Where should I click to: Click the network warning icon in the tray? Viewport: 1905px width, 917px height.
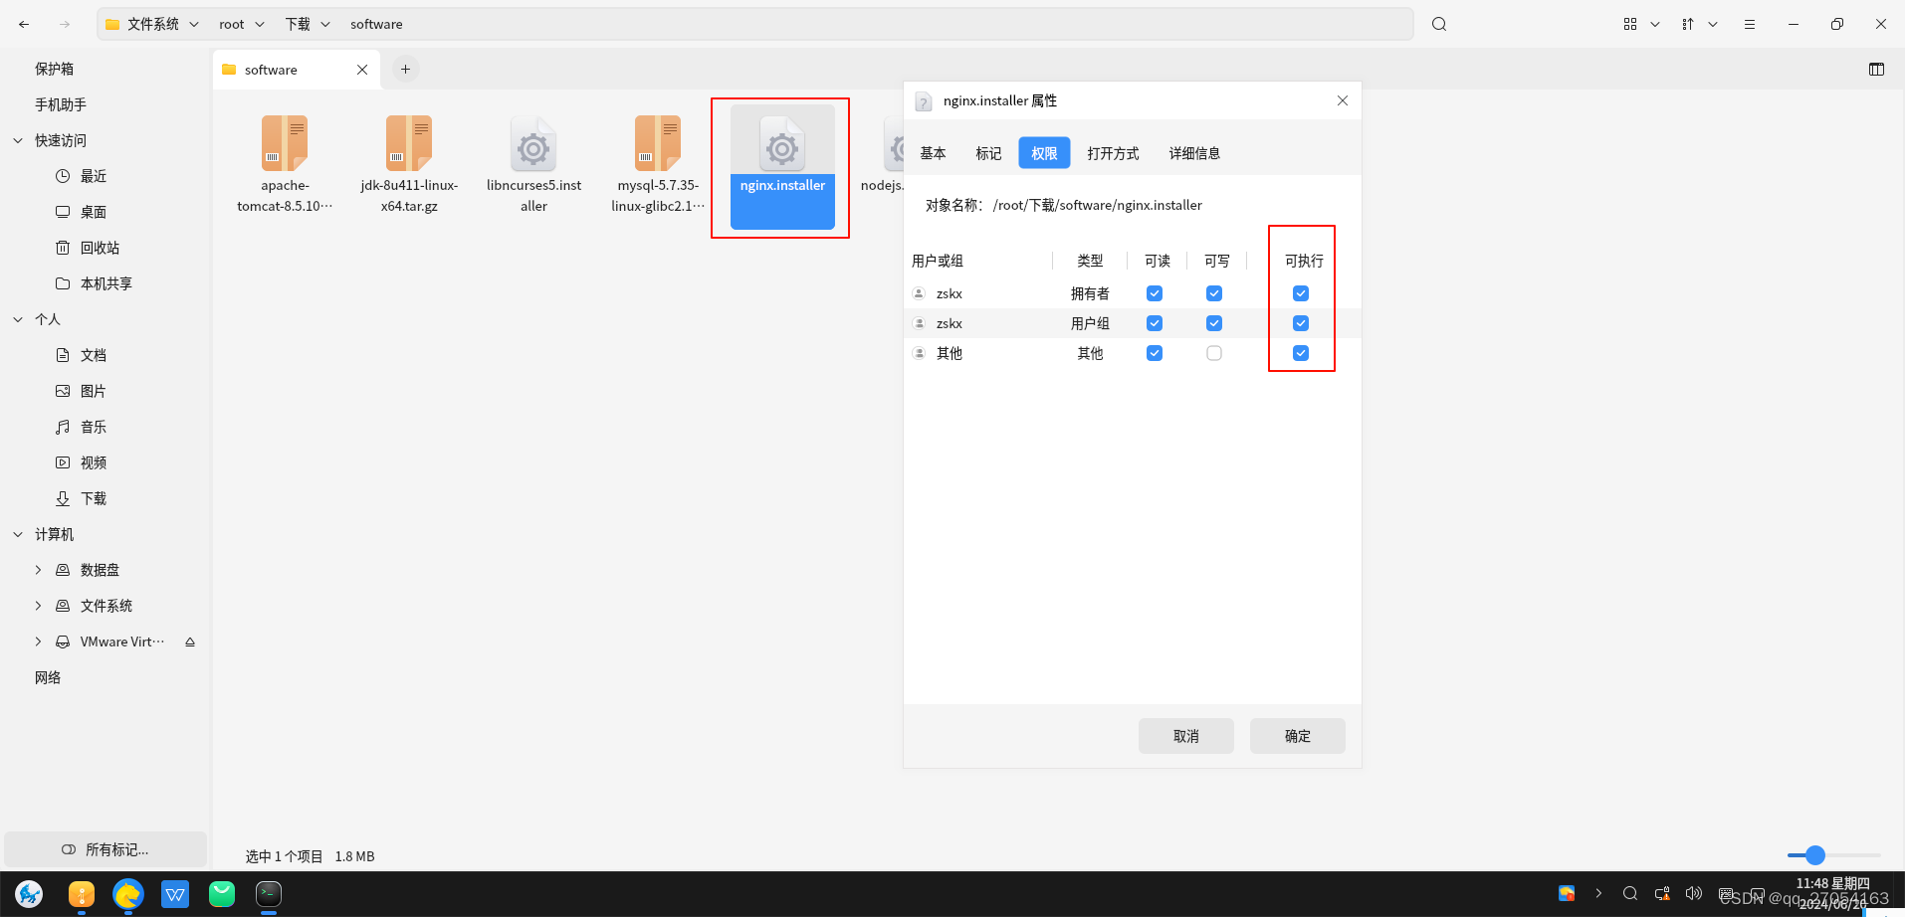pyautogui.click(x=1661, y=894)
